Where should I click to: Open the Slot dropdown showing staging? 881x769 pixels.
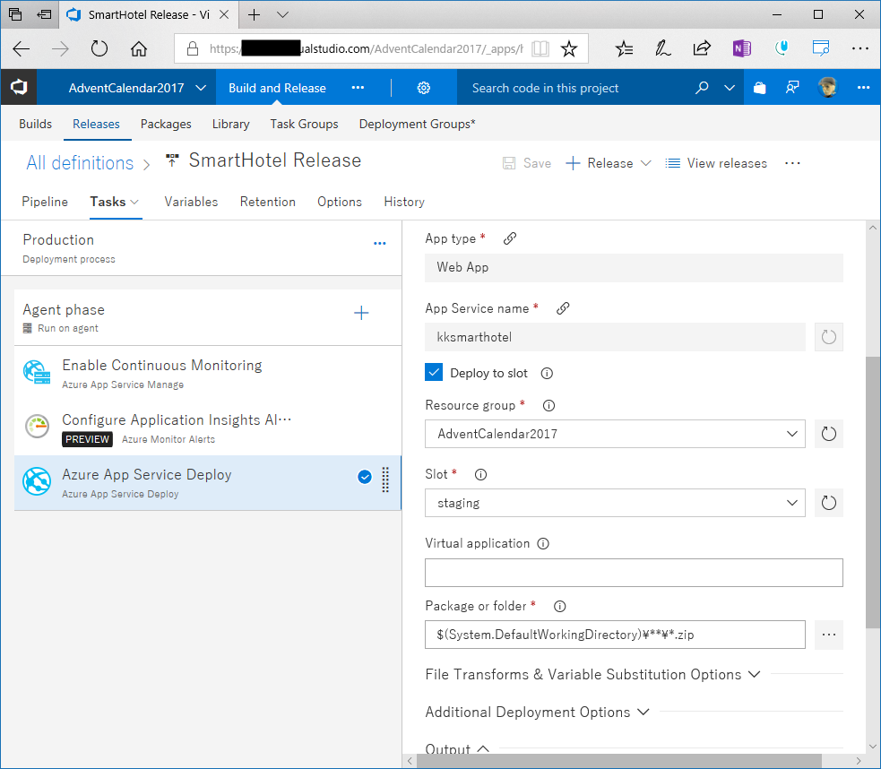[x=615, y=503]
